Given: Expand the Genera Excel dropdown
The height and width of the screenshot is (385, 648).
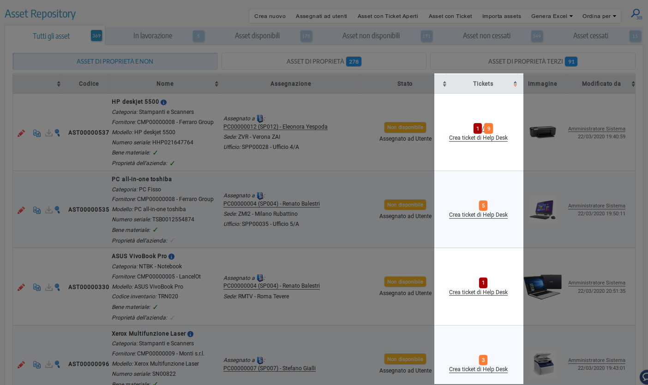Looking at the screenshot, I should click(x=552, y=16).
